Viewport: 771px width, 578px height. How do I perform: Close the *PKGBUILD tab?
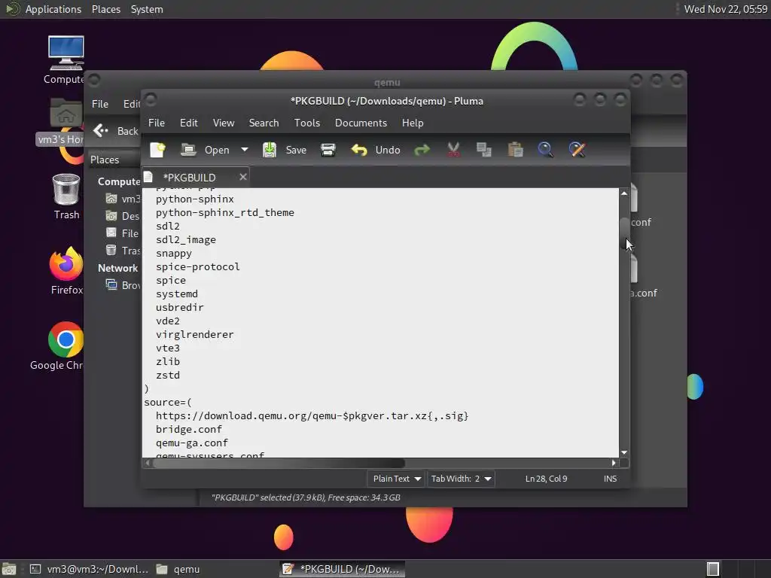(243, 177)
